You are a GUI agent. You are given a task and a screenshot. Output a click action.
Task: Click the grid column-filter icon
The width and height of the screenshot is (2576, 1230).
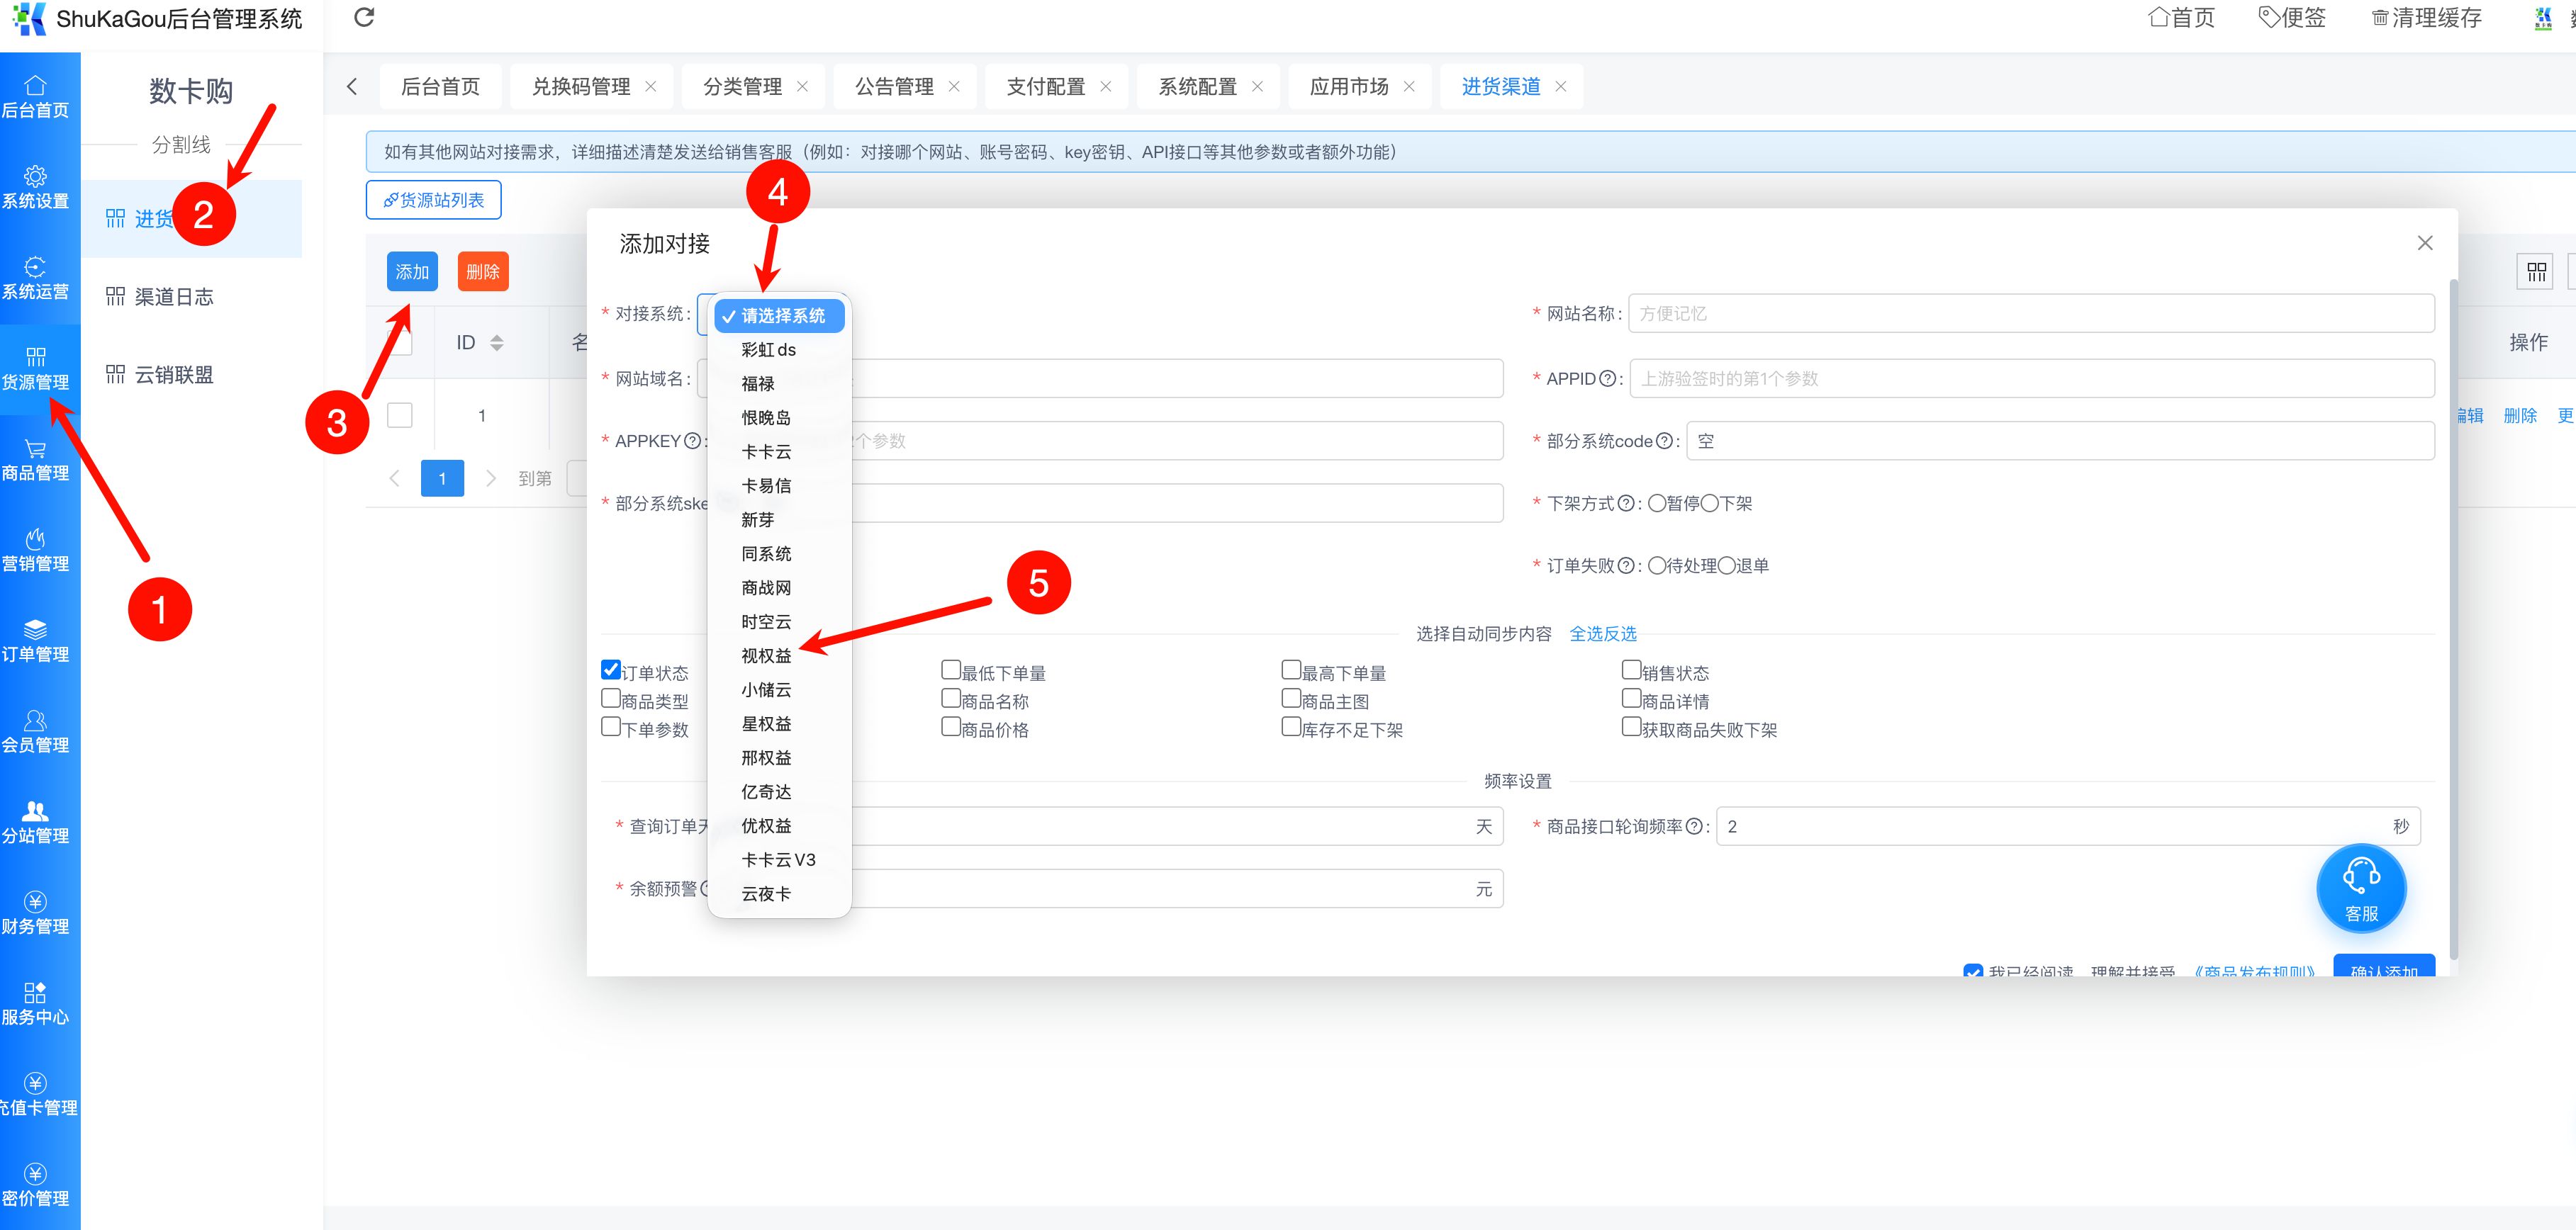pyautogui.click(x=2536, y=272)
